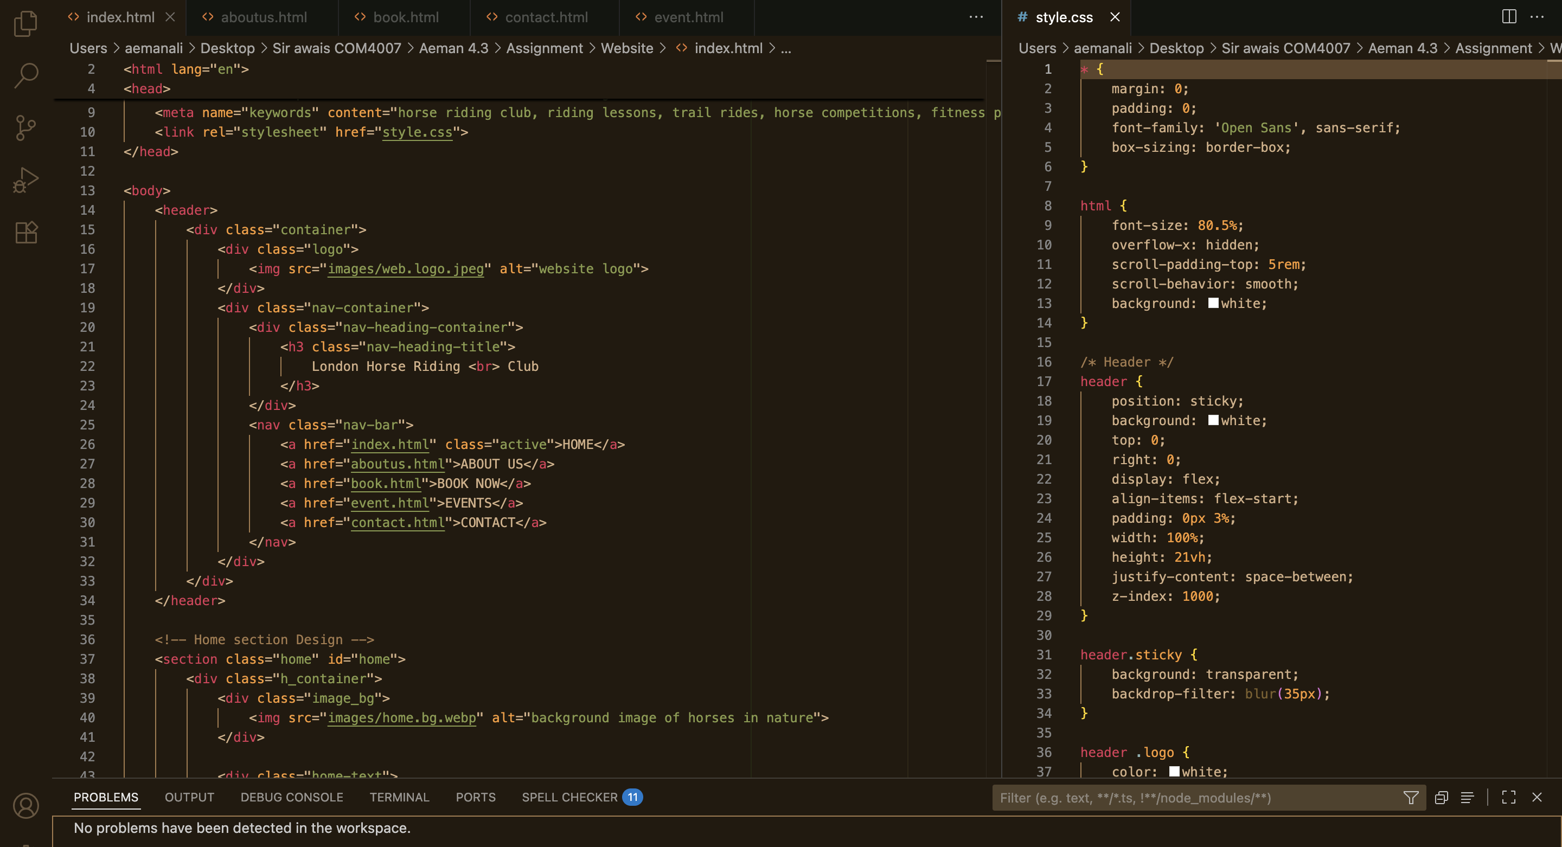Viewport: 1562px width, 847px height.
Task: Click white color swatch on CSS line 13
Action: (x=1213, y=303)
